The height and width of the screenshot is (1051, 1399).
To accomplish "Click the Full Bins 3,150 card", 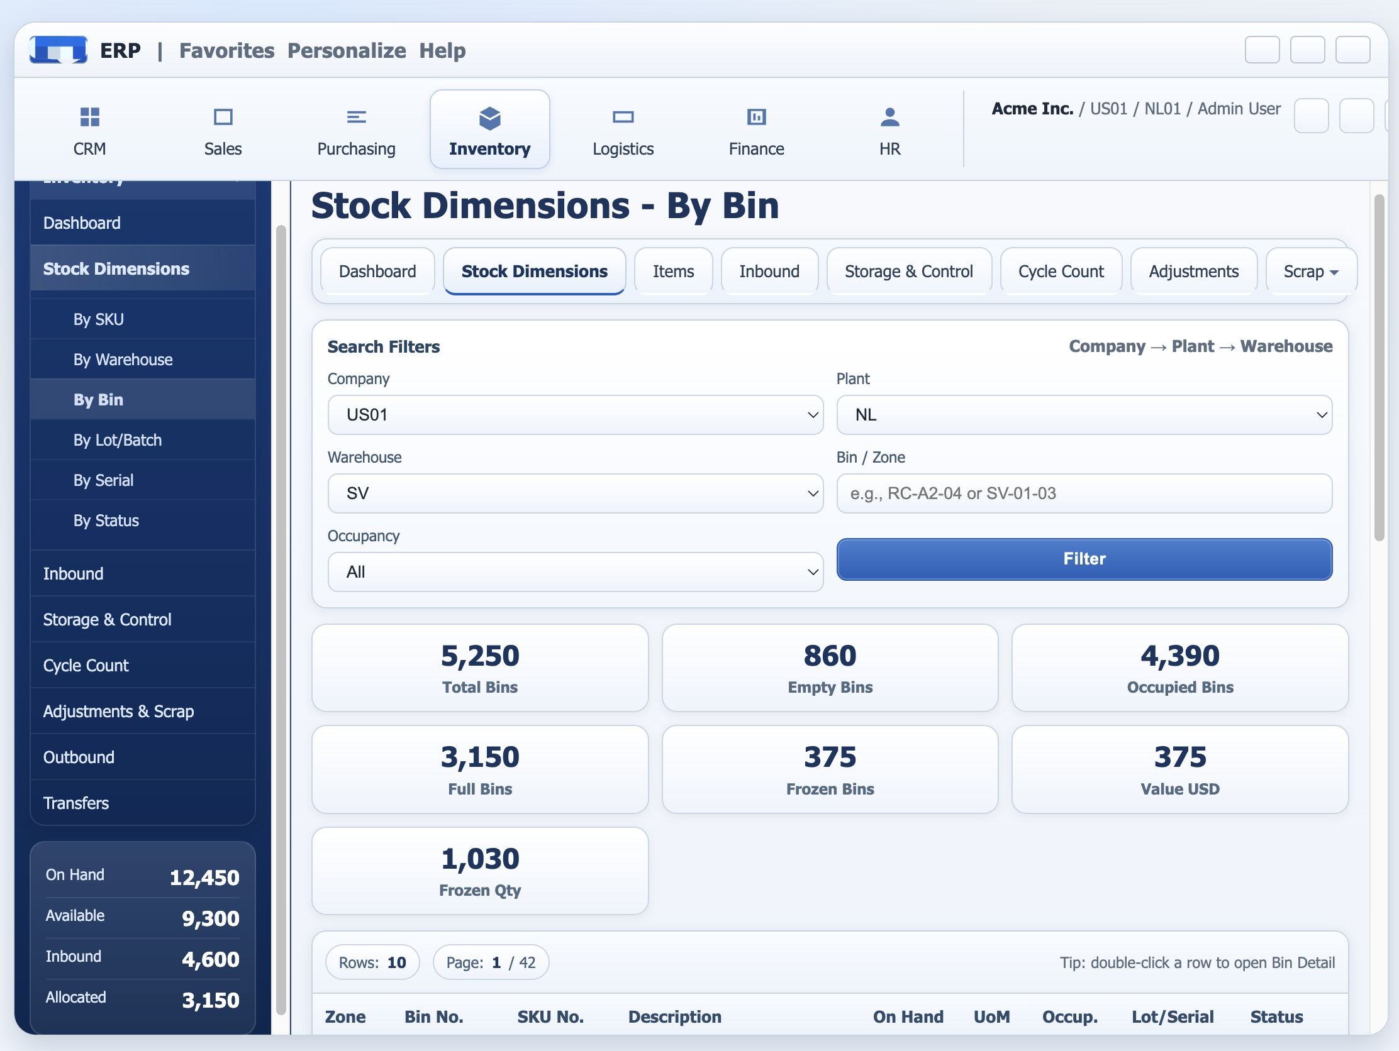I will coord(480,770).
